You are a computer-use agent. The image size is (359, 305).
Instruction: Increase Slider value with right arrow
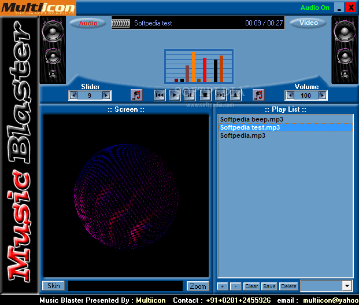coord(106,95)
